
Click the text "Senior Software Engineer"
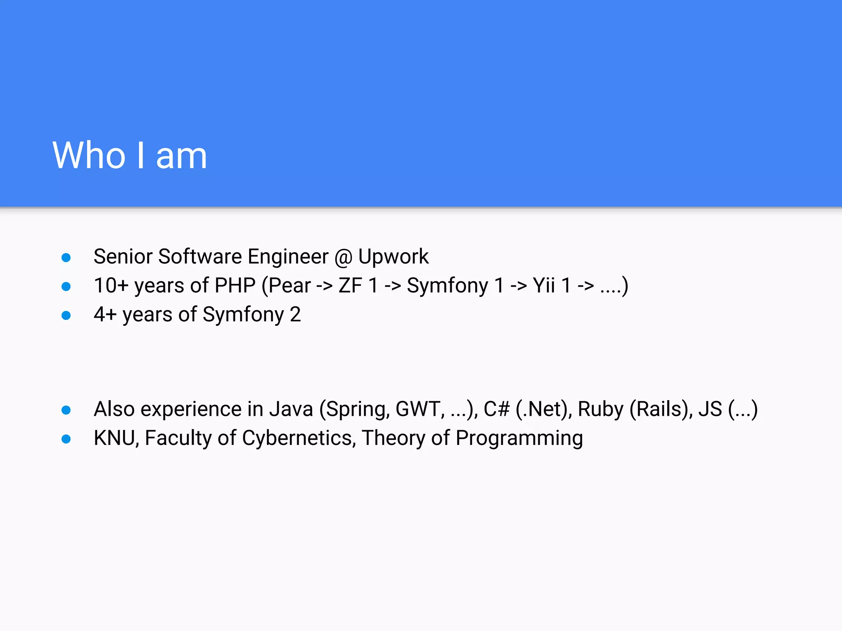(x=210, y=257)
